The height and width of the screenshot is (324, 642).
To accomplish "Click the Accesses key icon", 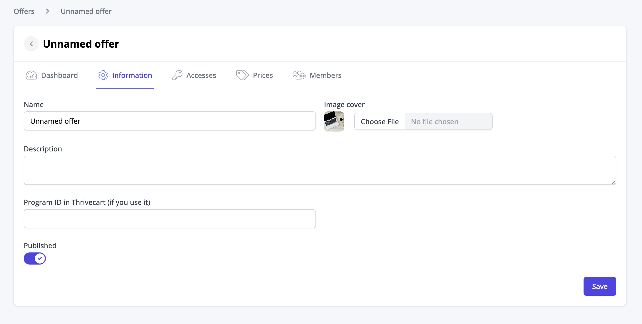I will tap(177, 75).
